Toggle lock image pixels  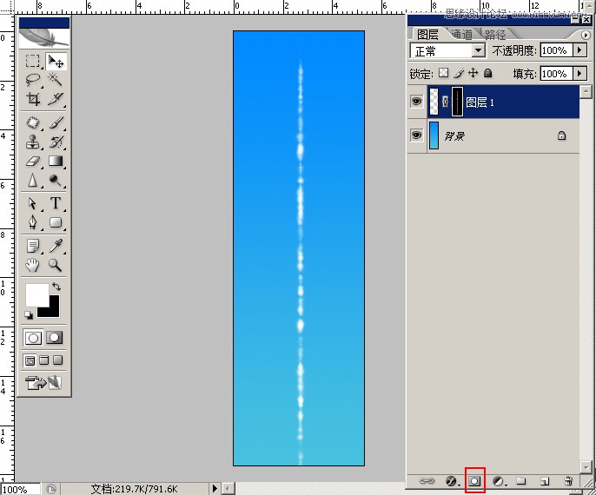(459, 73)
